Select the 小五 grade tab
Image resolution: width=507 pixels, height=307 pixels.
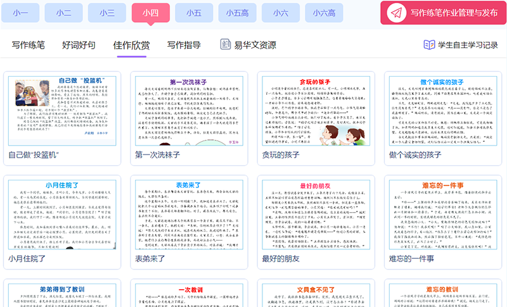(x=194, y=13)
